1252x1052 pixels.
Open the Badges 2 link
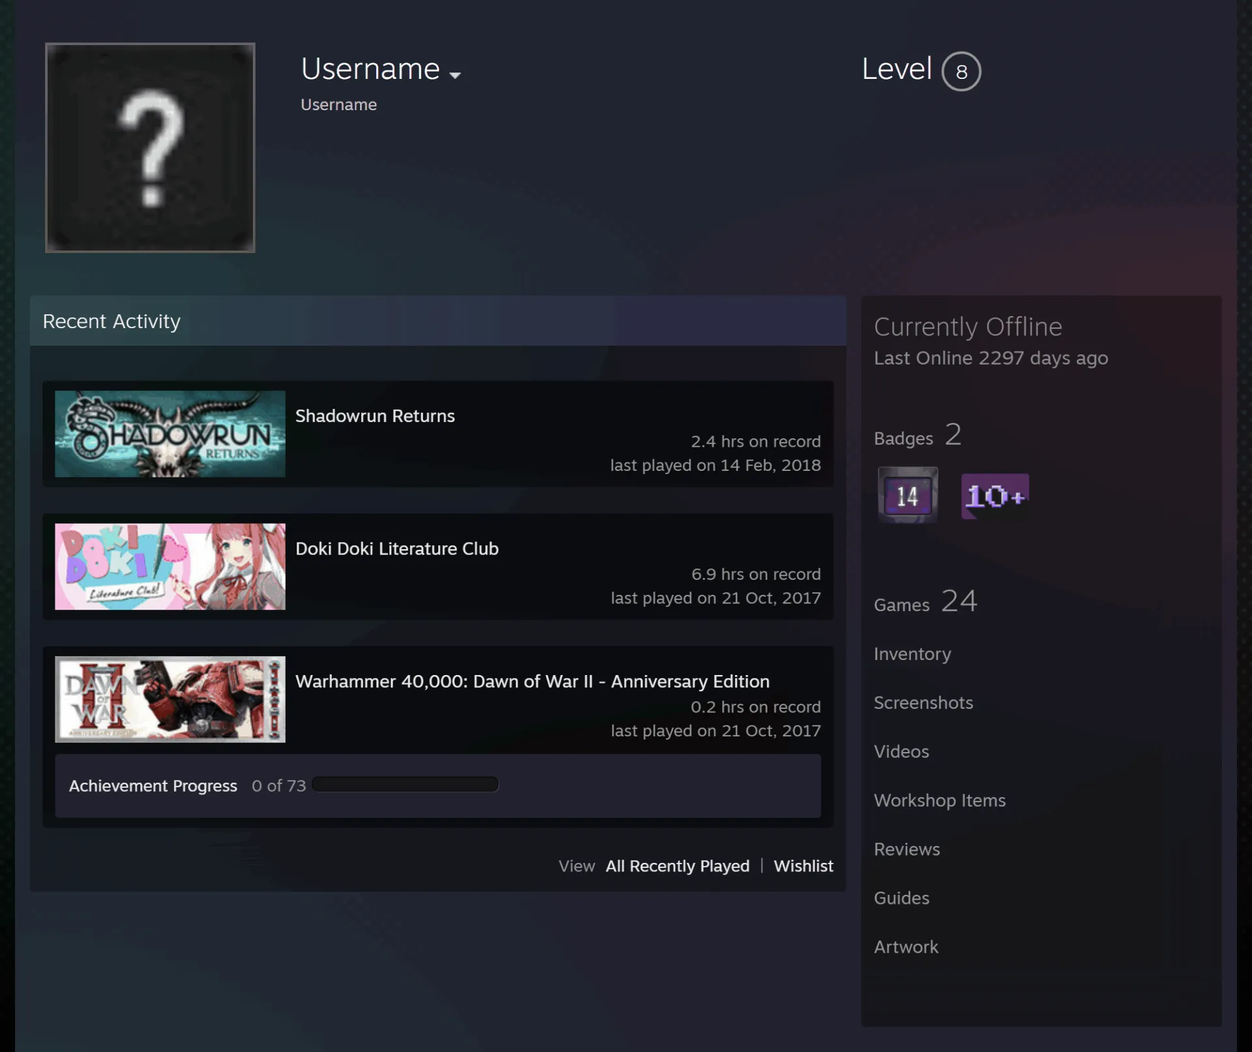(x=917, y=435)
